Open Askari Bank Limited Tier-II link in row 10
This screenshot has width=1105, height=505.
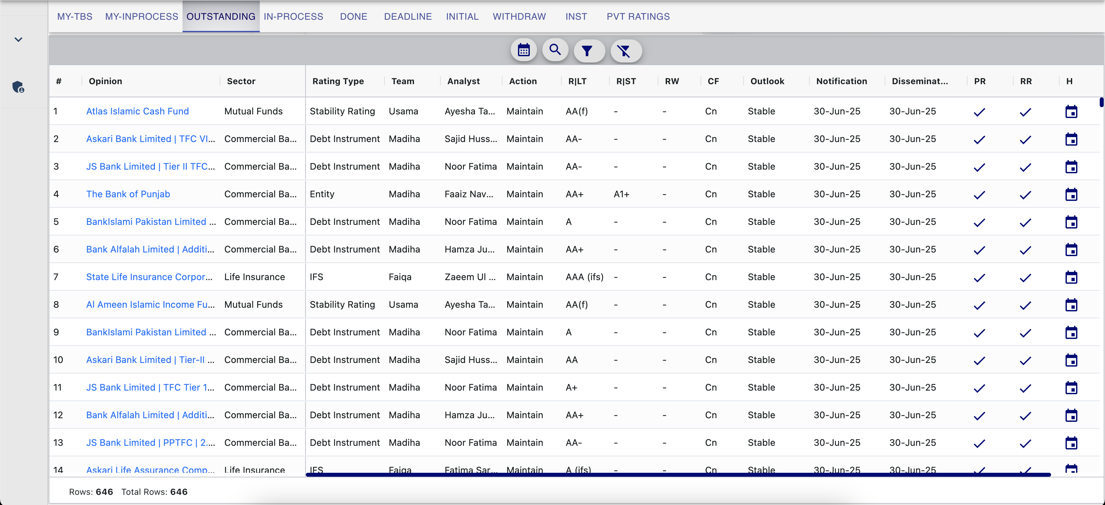[x=151, y=360]
